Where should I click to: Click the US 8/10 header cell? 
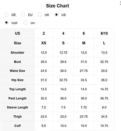[104, 33]
